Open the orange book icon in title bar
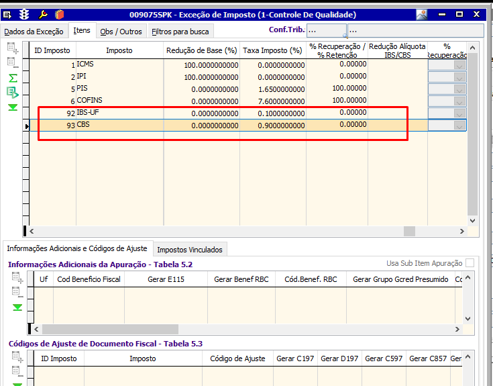Image resolution: width=493 pixels, height=386 pixels. pos(59,14)
